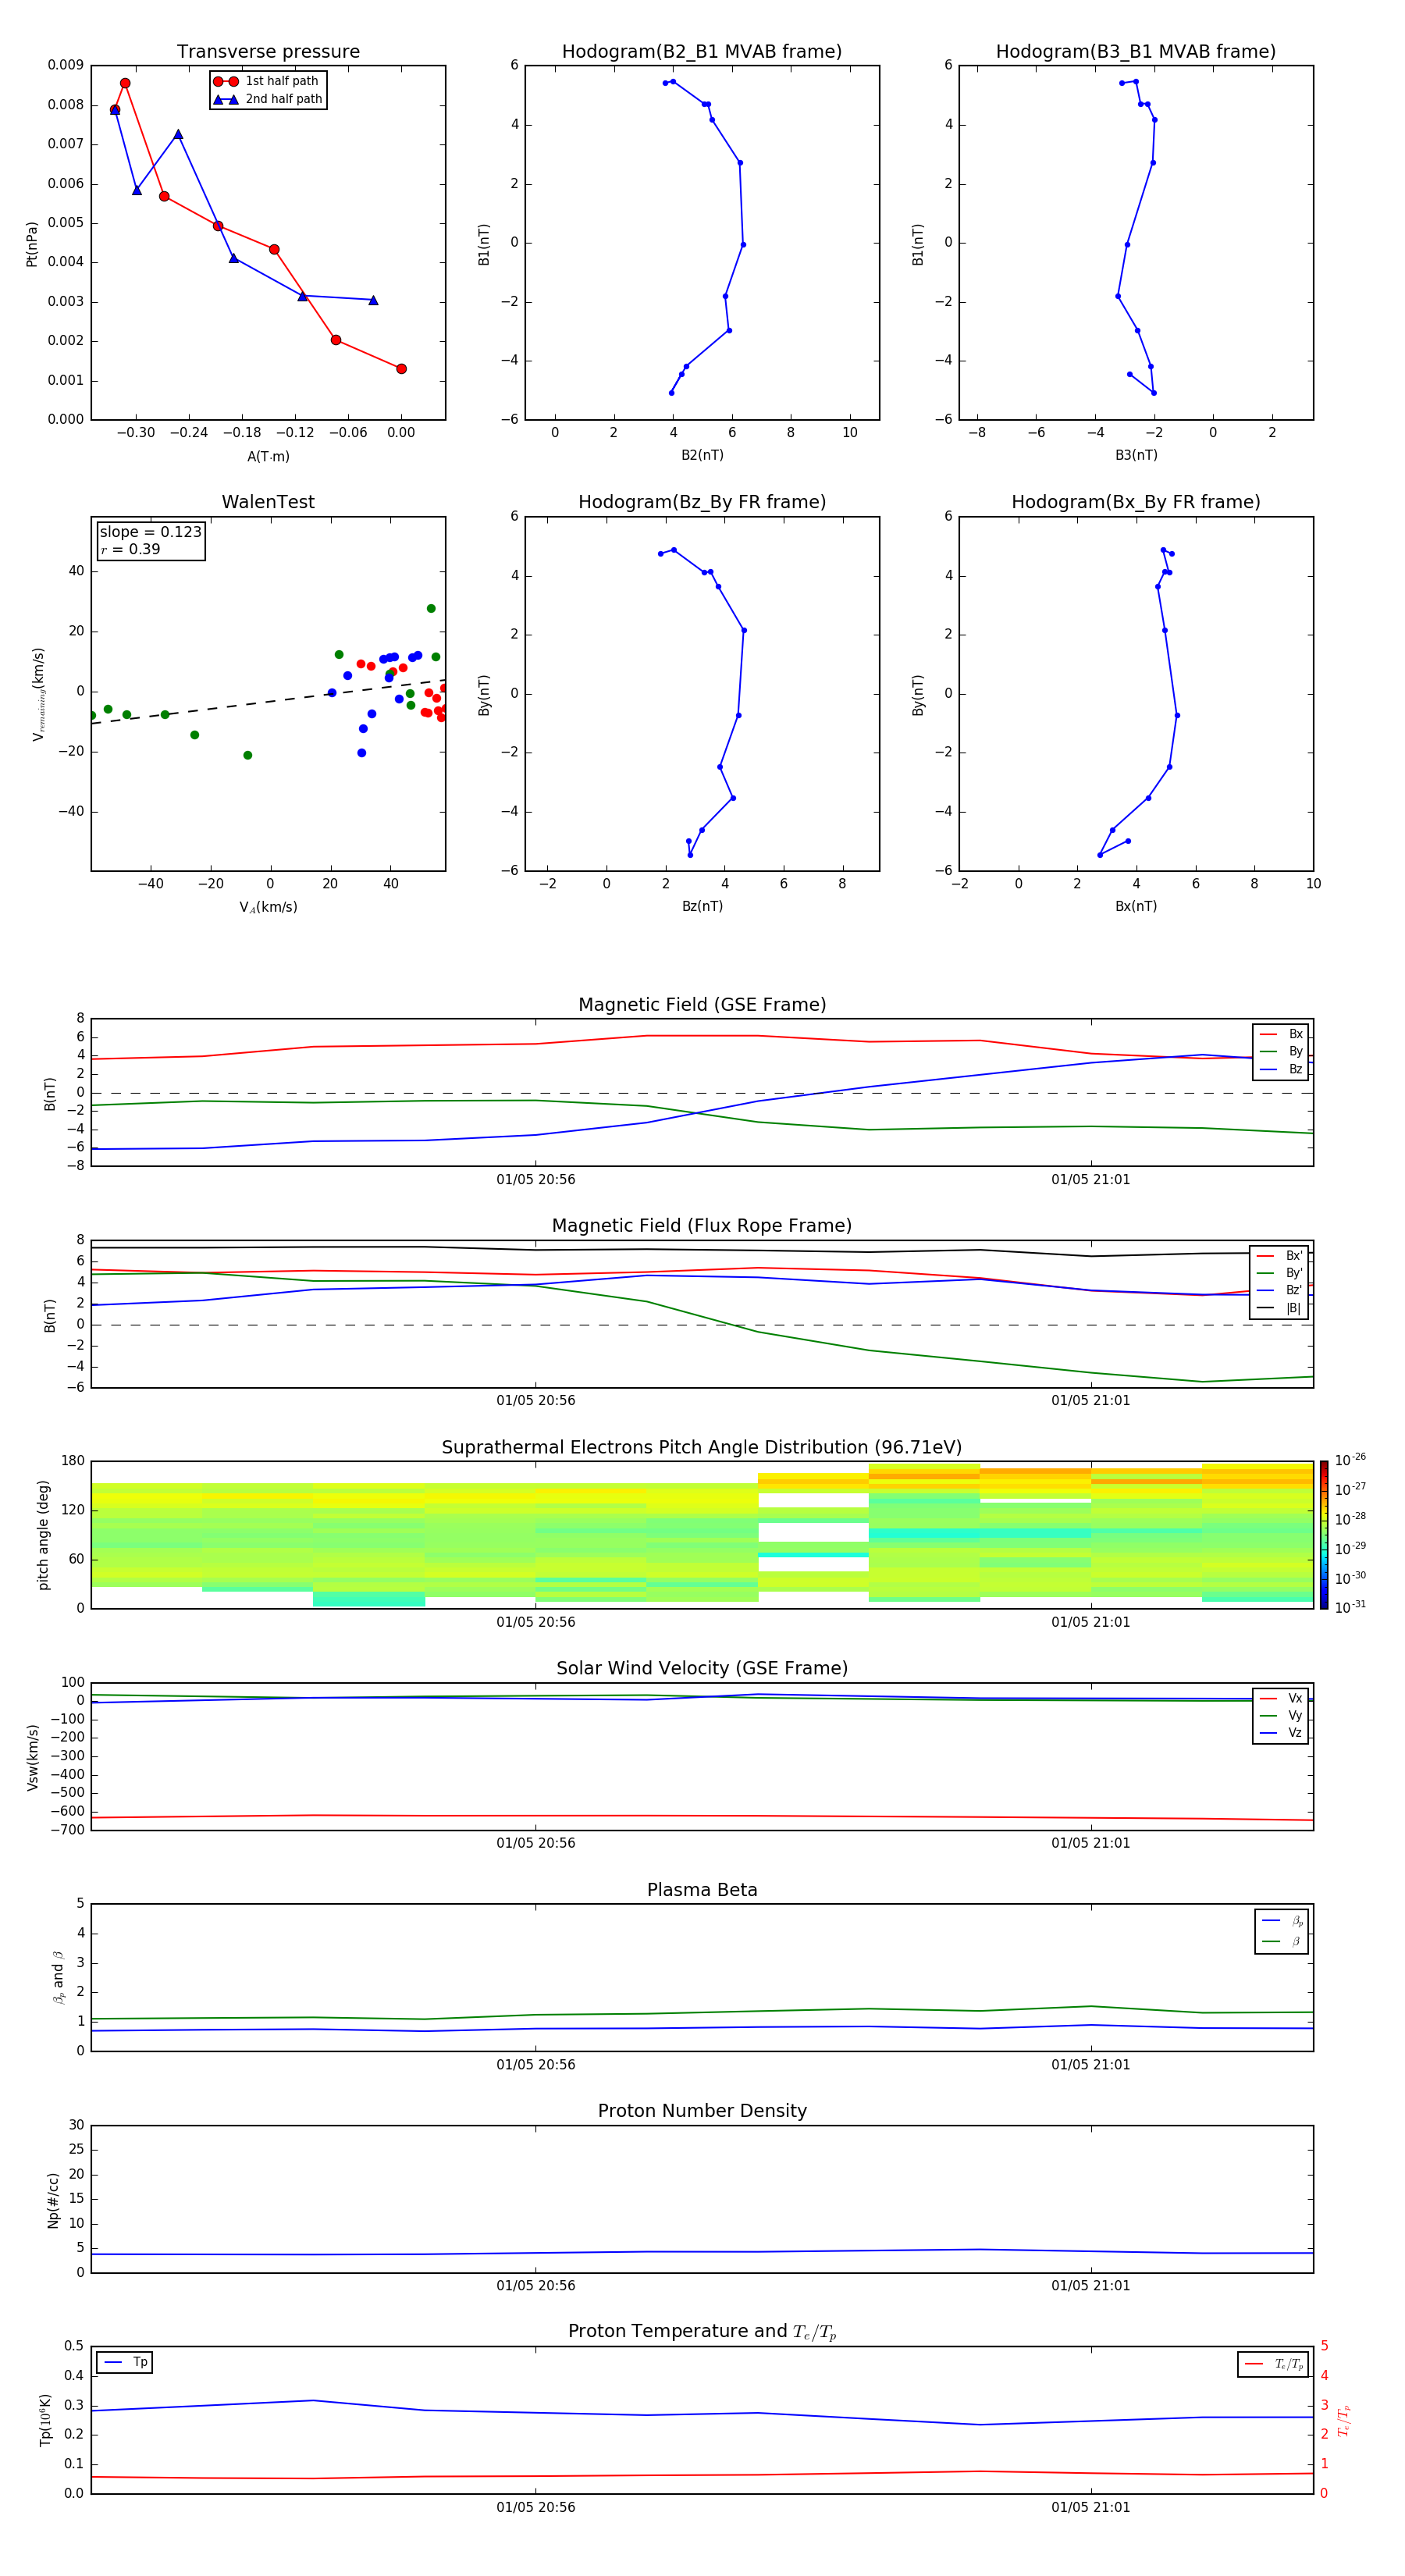Click the 'V_A(km/s)' axis label

click(x=268, y=907)
